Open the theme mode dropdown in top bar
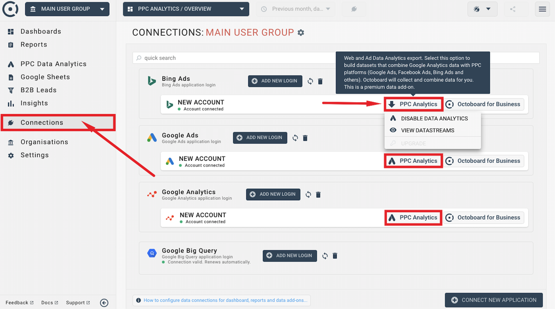The width and height of the screenshot is (555, 309). (483, 9)
